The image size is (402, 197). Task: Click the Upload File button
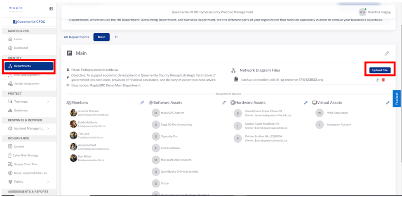pos(380,70)
